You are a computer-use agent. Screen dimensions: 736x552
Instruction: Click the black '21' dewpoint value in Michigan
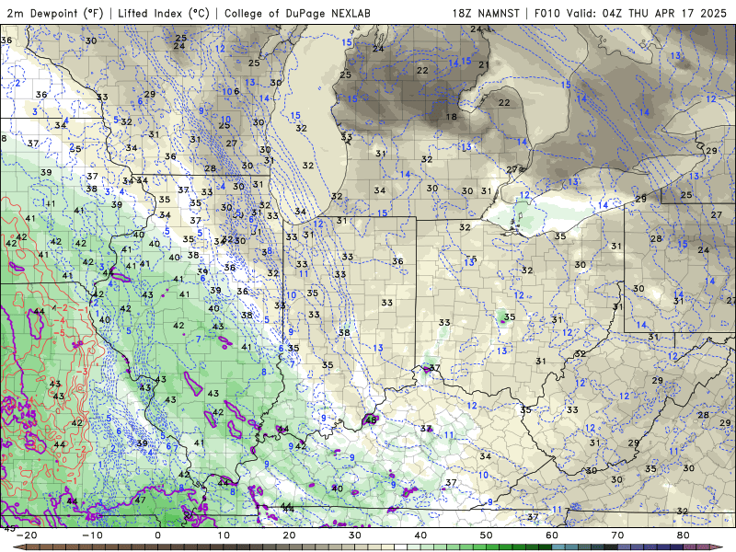484,64
